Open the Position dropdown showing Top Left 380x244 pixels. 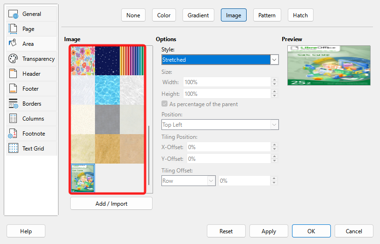pyautogui.click(x=274, y=125)
